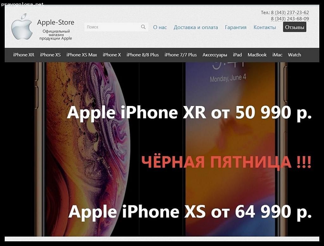This screenshot has height=246, width=324.
Task: Select iPhone XS menu item
Action: pos(50,55)
